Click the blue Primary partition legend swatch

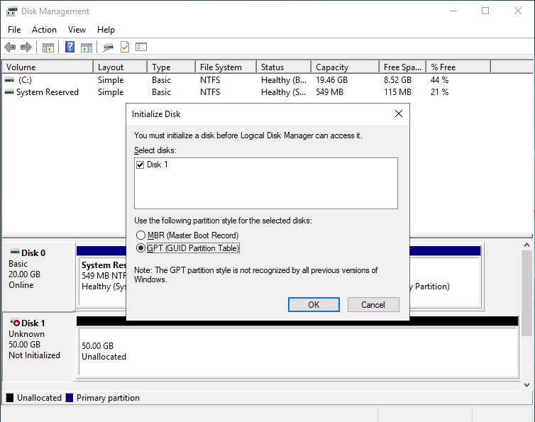tap(70, 398)
